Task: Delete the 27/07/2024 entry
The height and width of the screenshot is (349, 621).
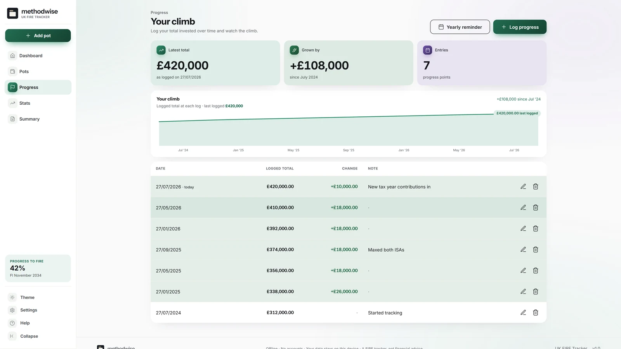Action: pos(536,312)
